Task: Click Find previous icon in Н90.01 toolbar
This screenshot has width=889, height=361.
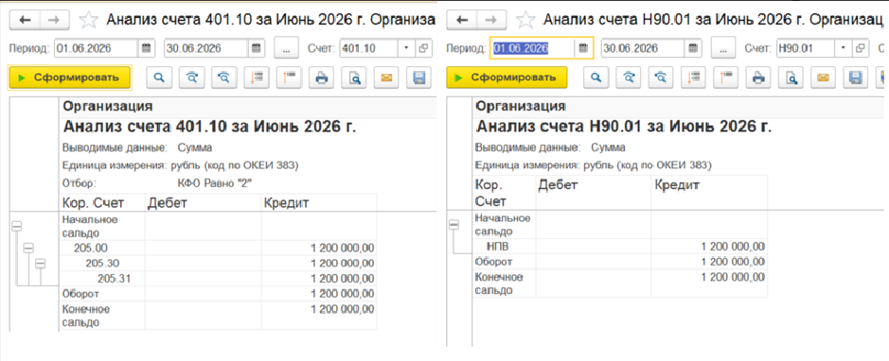Action: point(661,78)
